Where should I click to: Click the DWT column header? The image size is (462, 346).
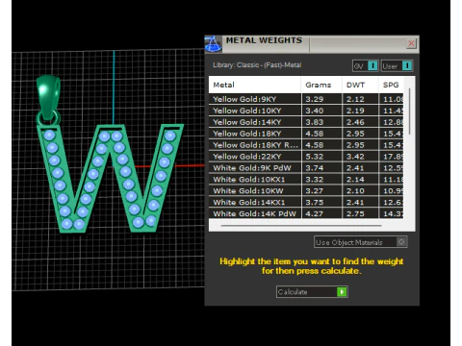(360, 85)
